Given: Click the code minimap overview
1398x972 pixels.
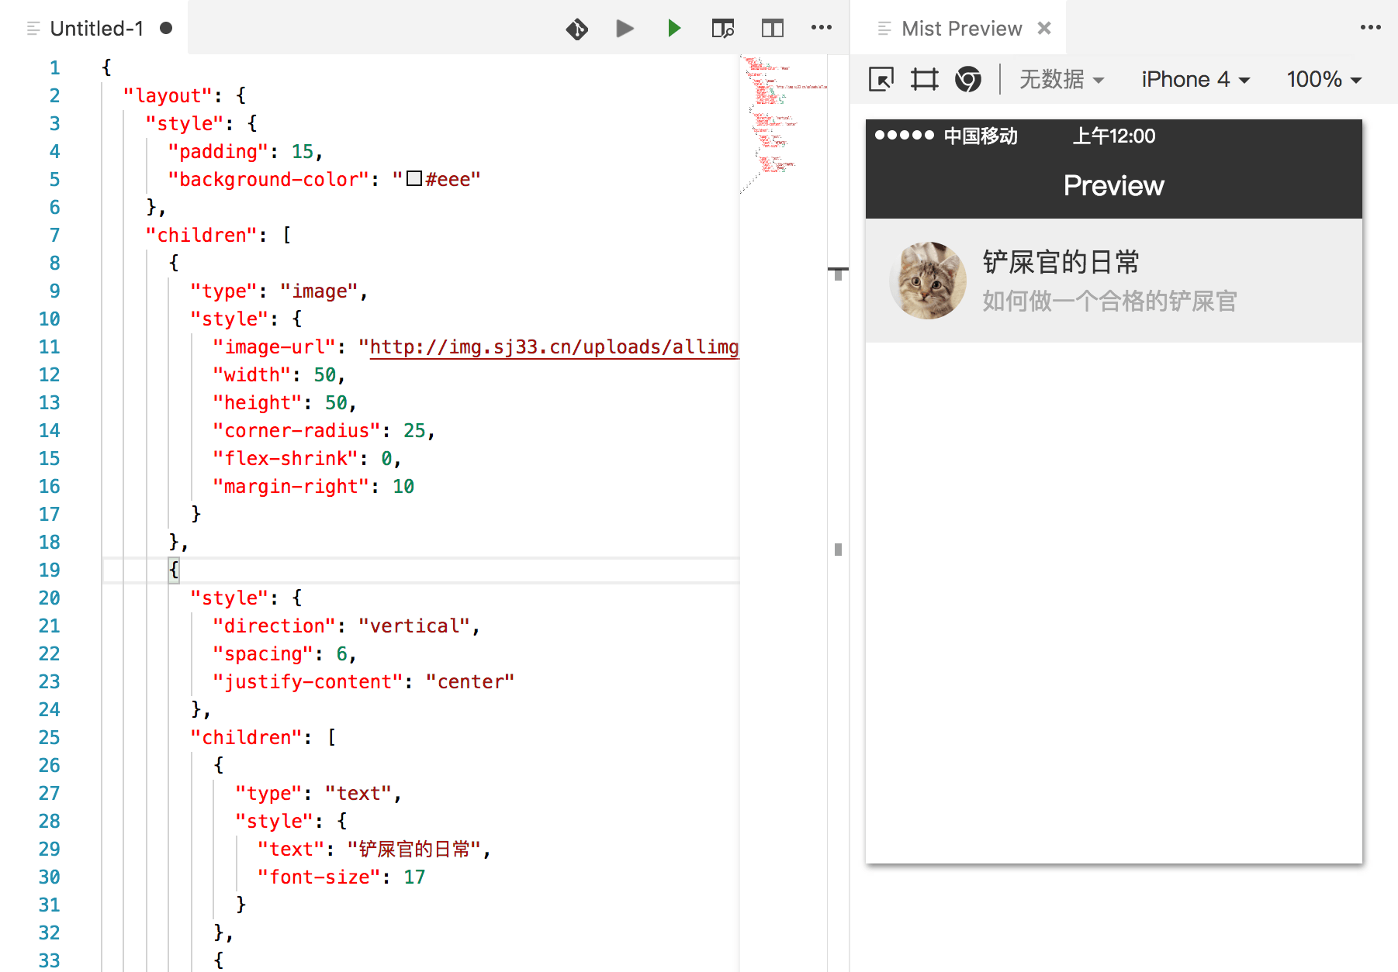Looking at the screenshot, I should click(784, 124).
